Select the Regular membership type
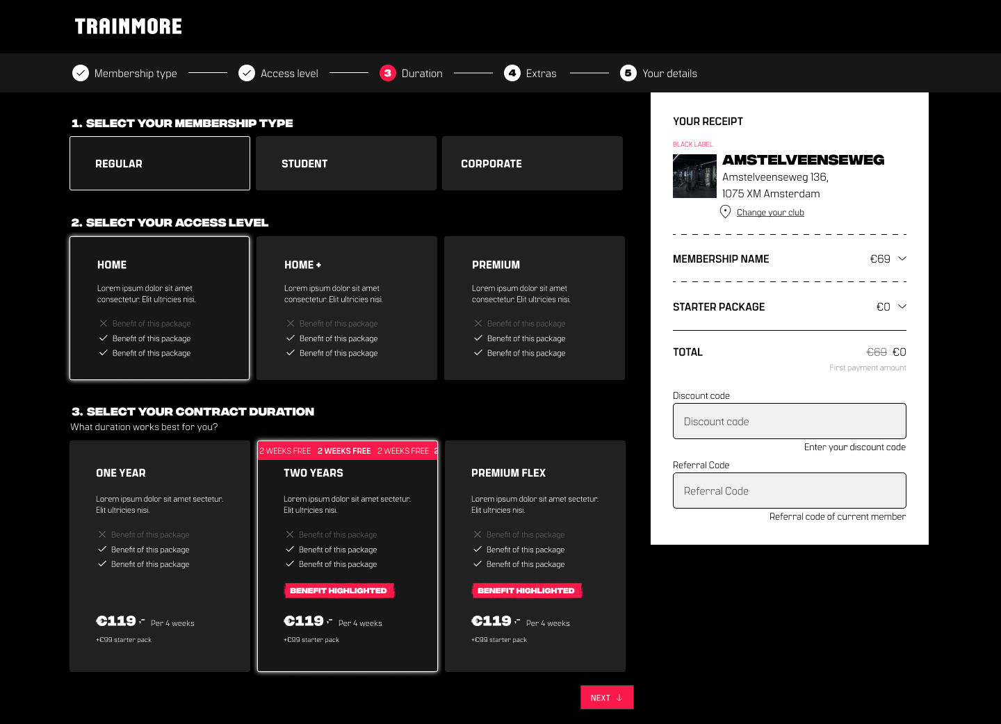 pos(160,163)
